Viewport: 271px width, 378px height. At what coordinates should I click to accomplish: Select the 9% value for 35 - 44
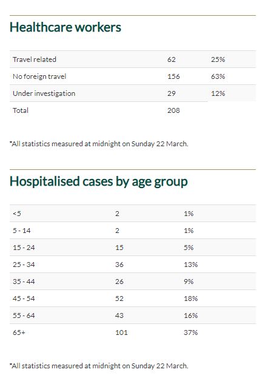[189, 282]
